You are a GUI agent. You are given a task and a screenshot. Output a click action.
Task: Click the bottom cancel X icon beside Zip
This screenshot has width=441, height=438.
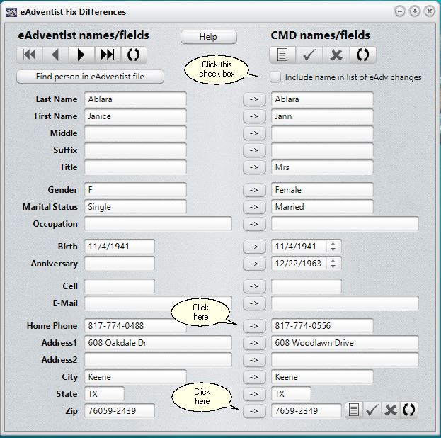coord(391,410)
